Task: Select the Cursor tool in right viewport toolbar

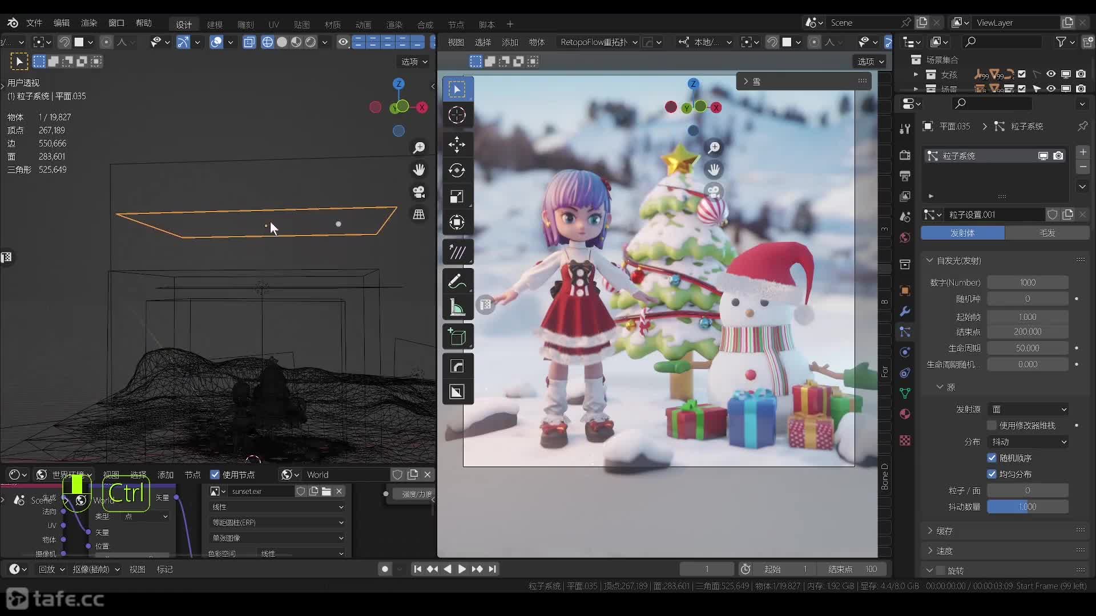Action: pos(457,115)
